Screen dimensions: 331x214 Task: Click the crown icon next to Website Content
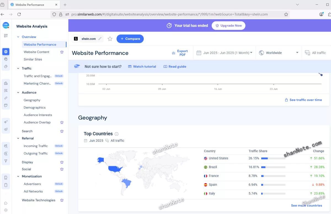pos(62,52)
